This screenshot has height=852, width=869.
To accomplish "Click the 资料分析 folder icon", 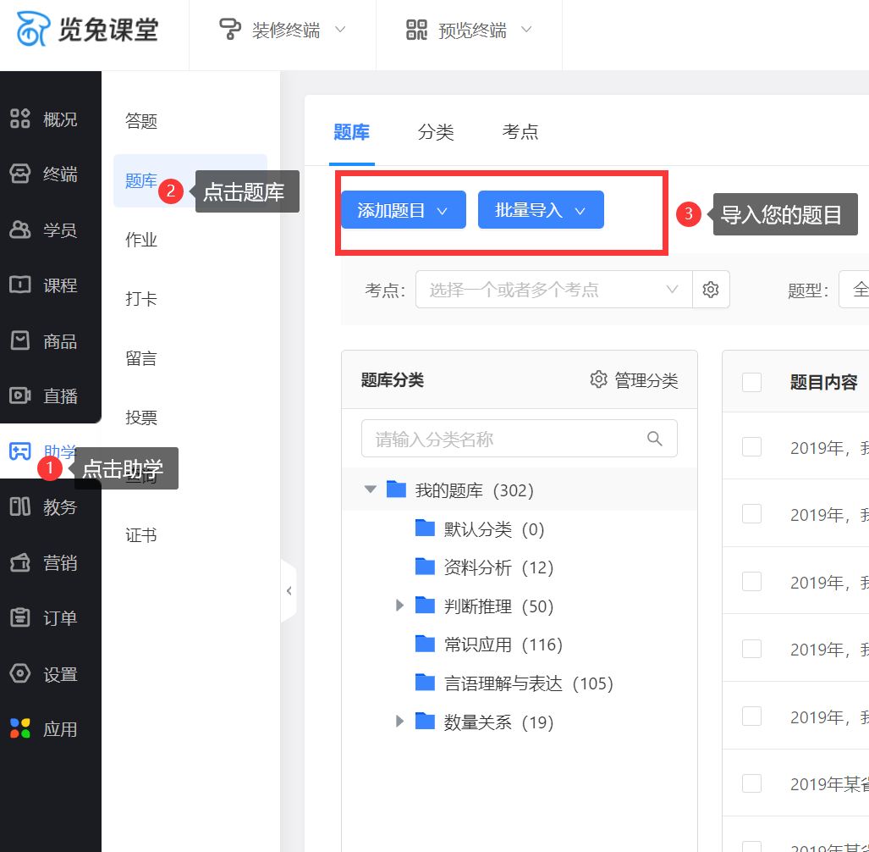I will click(425, 567).
